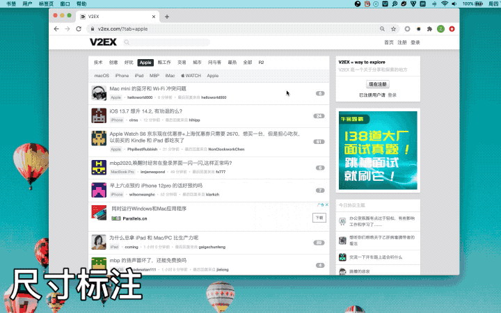Click wilsonwangho's pink avatar
Screen dimensions: 501x313
click(99, 190)
